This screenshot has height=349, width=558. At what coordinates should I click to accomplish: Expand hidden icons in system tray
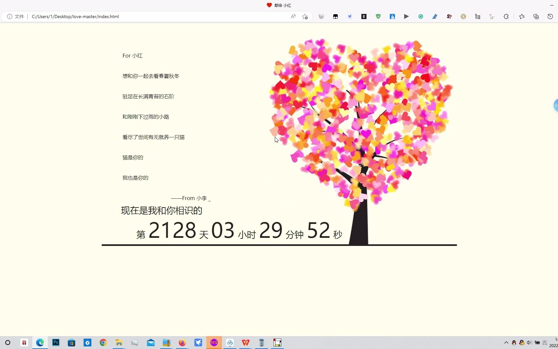pyautogui.click(x=506, y=343)
